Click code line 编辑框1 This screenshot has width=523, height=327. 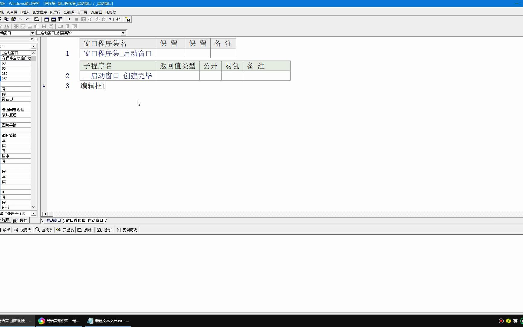point(93,86)
